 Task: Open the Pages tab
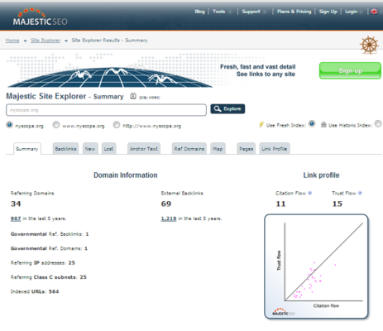pos(247,149)
